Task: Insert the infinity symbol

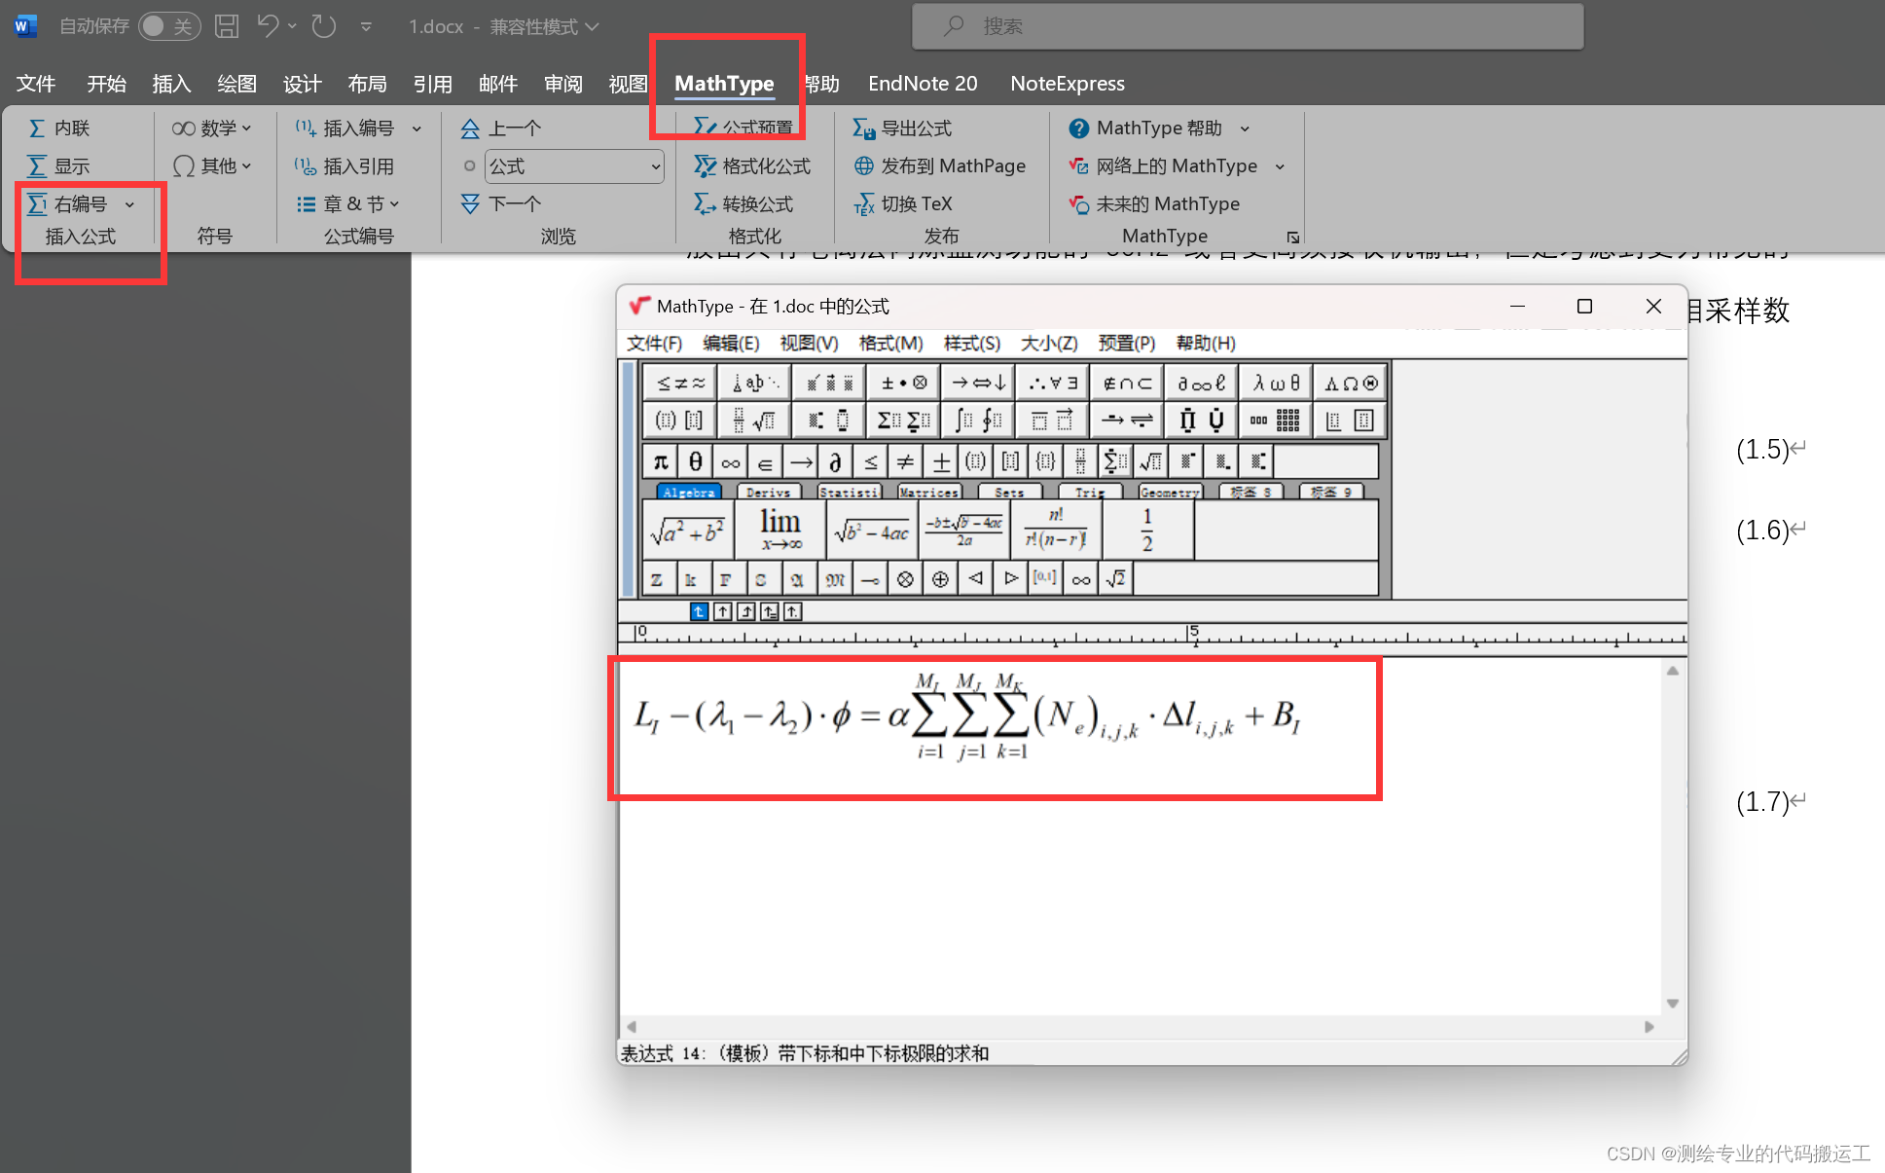Action: (730, 460)
